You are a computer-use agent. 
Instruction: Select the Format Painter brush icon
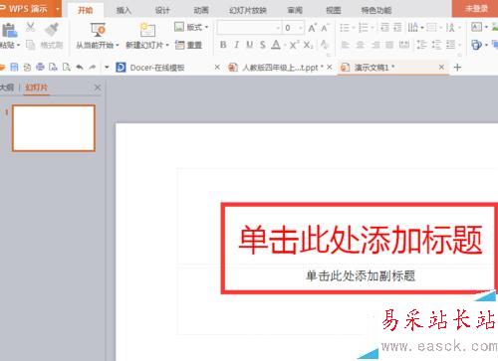[52, 29]
